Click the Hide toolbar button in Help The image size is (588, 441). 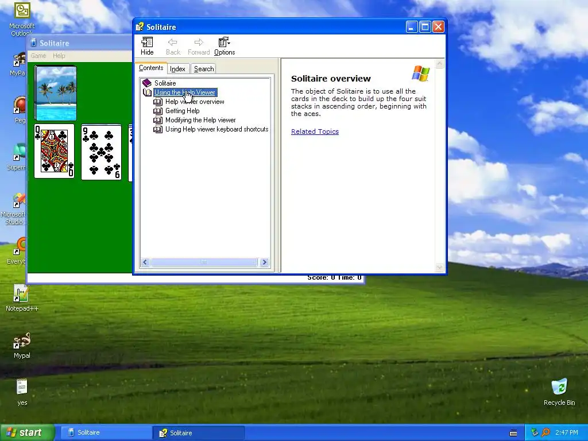point(147,47)
